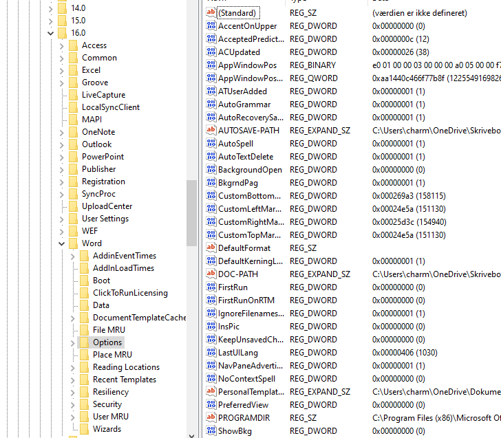Select the AutoGrammar value name

tap(244, 104)
